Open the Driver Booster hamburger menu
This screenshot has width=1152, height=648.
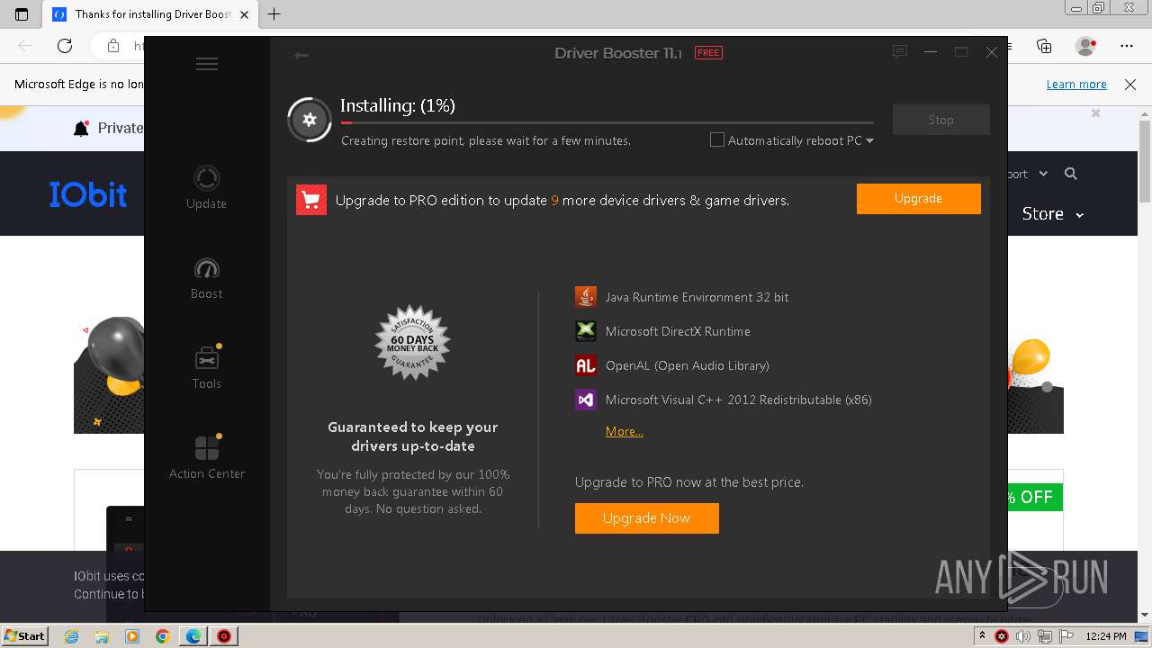click(207, 64)
